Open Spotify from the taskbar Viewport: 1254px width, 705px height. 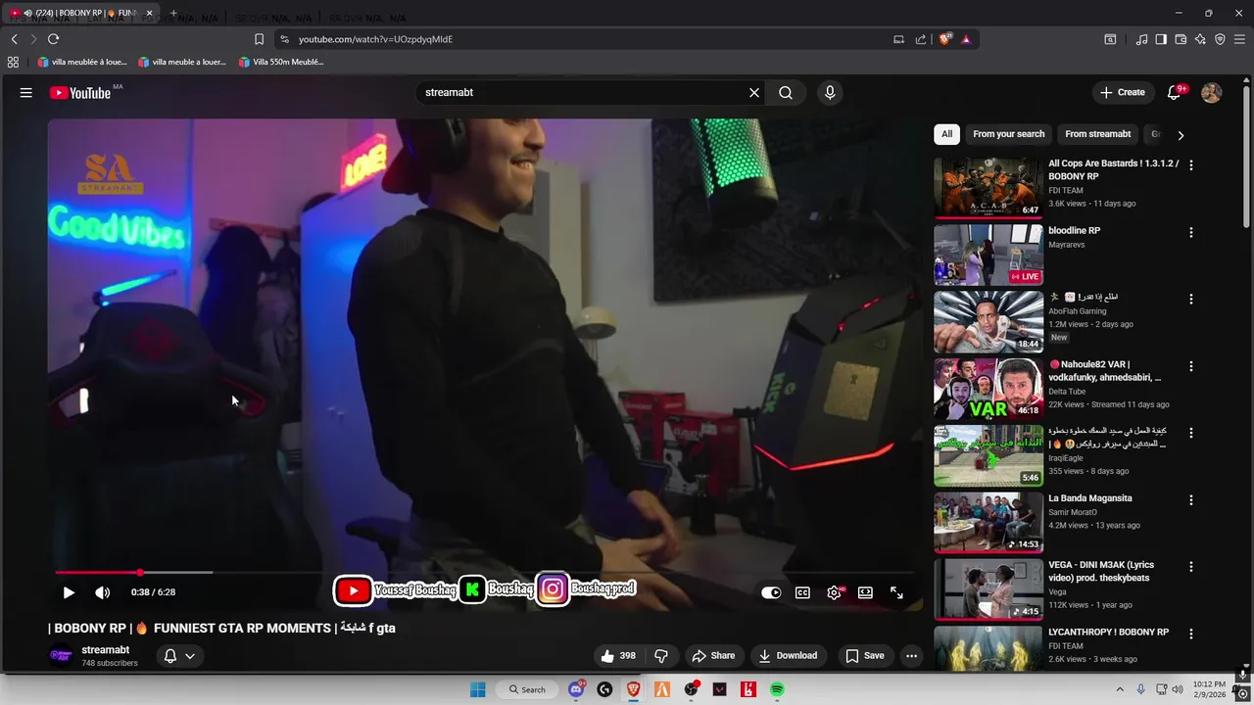coord(777,689)
